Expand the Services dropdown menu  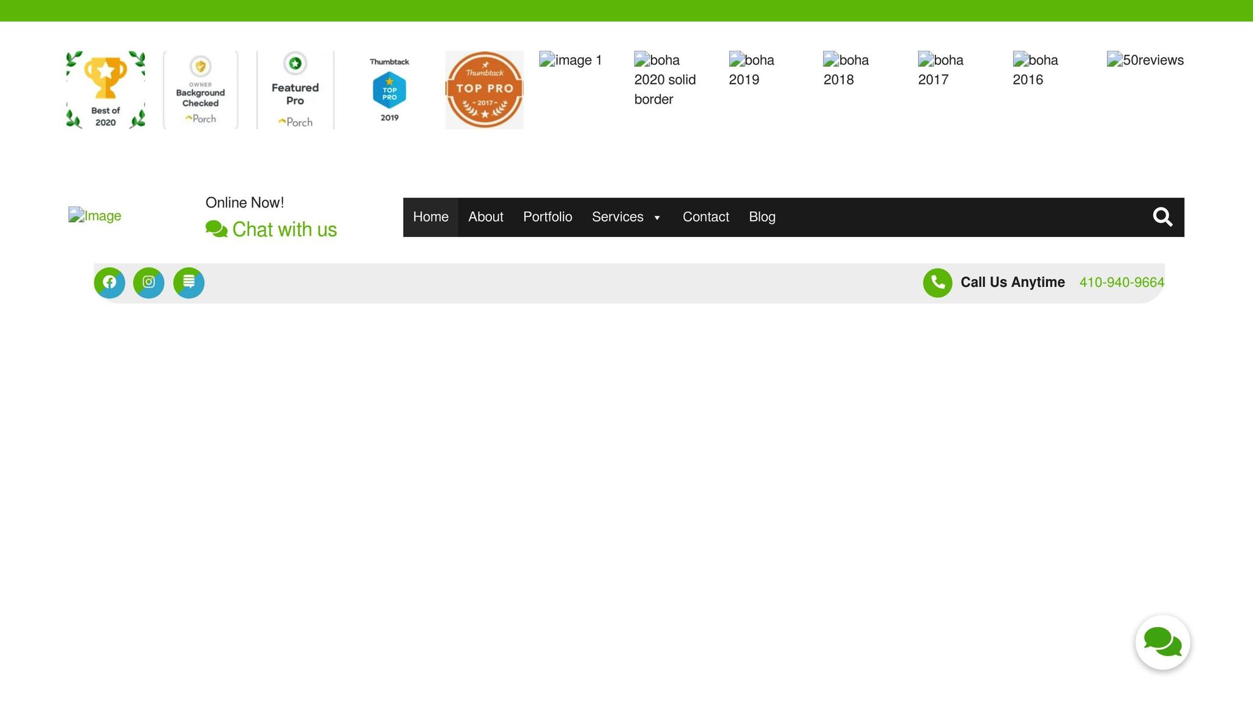pos(626,217)
